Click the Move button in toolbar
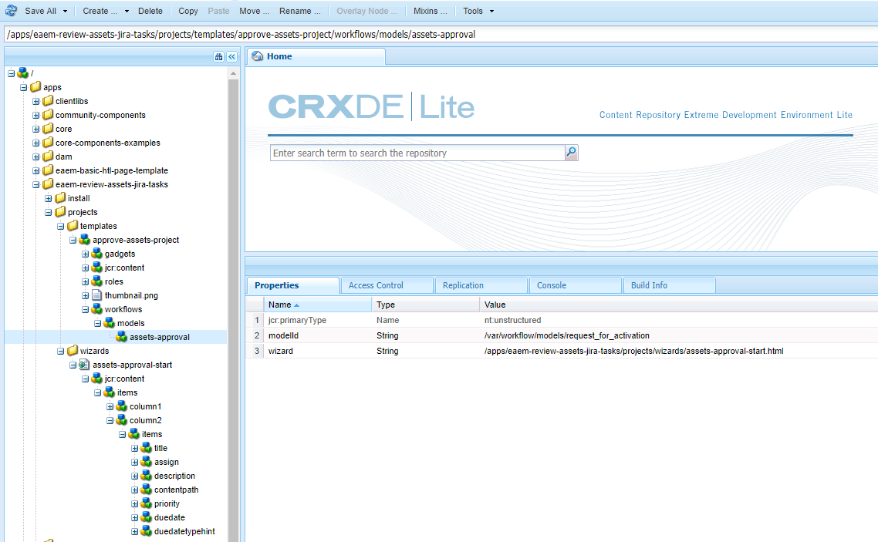This screenshot has height=542, width=878. point(254,11)
